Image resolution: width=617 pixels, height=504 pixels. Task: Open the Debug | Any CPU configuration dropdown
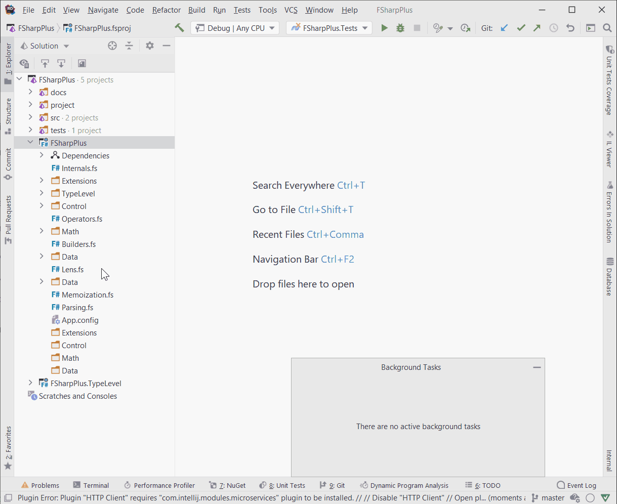click(x=235, y=28)
